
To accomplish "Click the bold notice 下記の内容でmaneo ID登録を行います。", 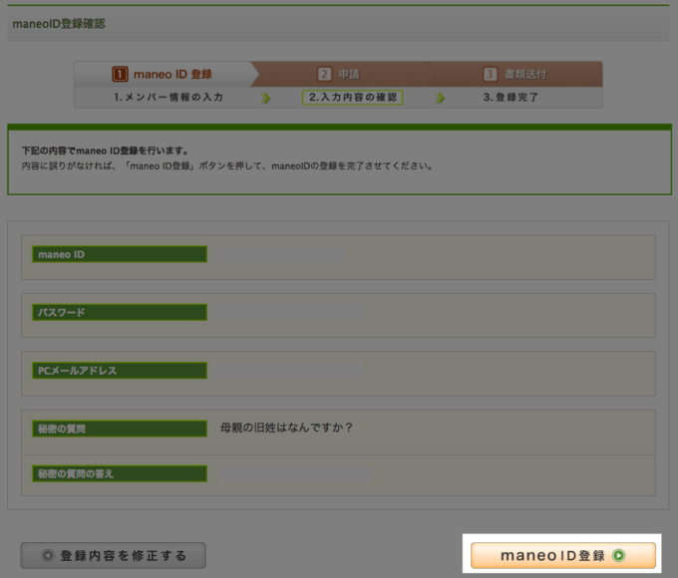I will coord(106,150).
